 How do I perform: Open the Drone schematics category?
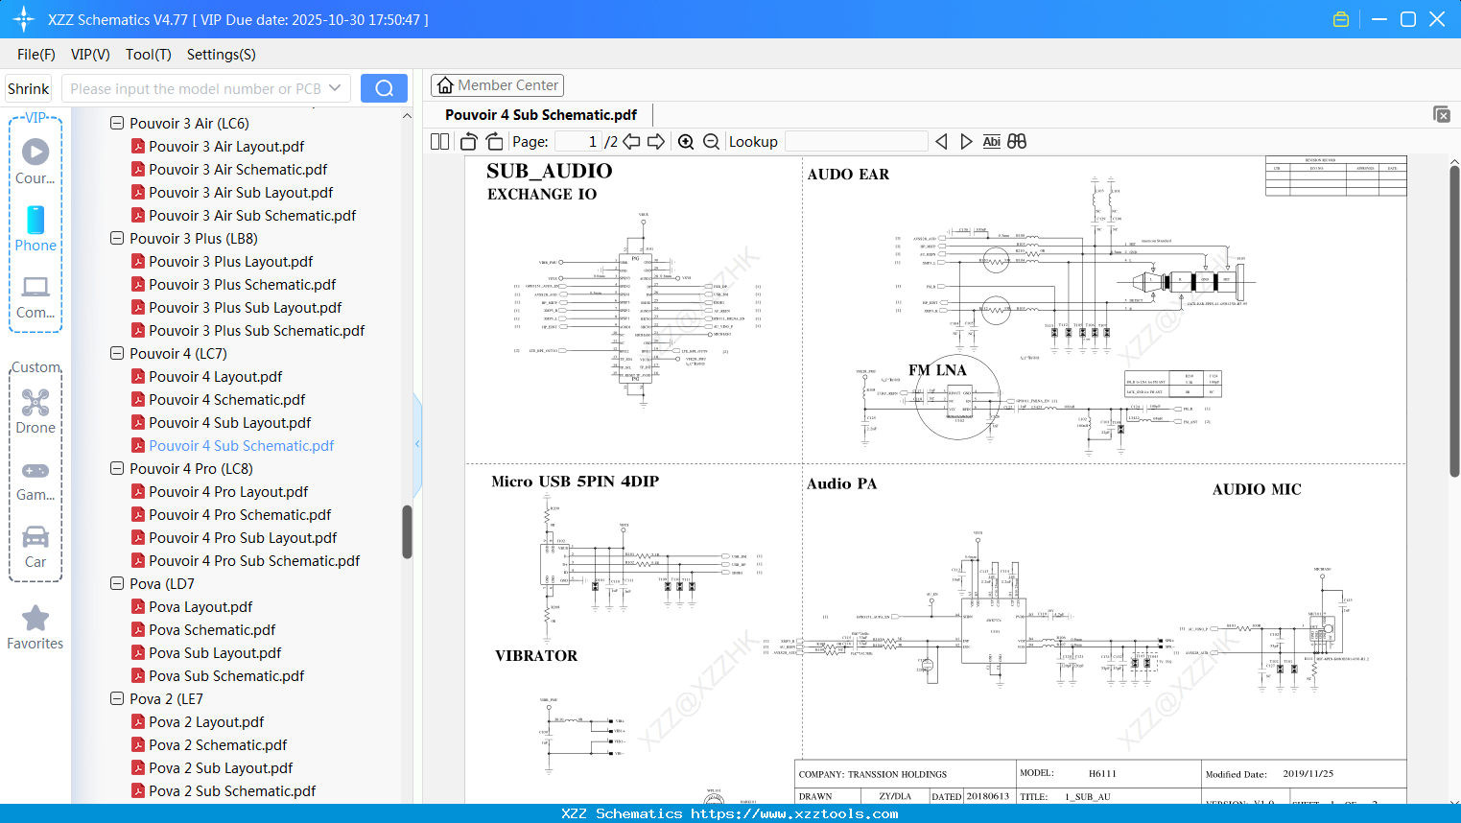35,404
